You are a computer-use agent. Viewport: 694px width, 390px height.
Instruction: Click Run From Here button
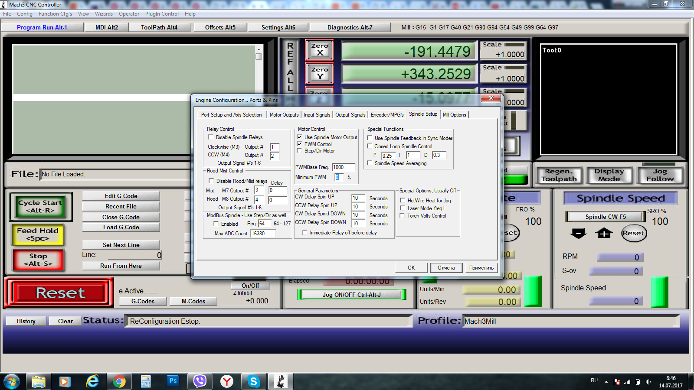point(121,266)
